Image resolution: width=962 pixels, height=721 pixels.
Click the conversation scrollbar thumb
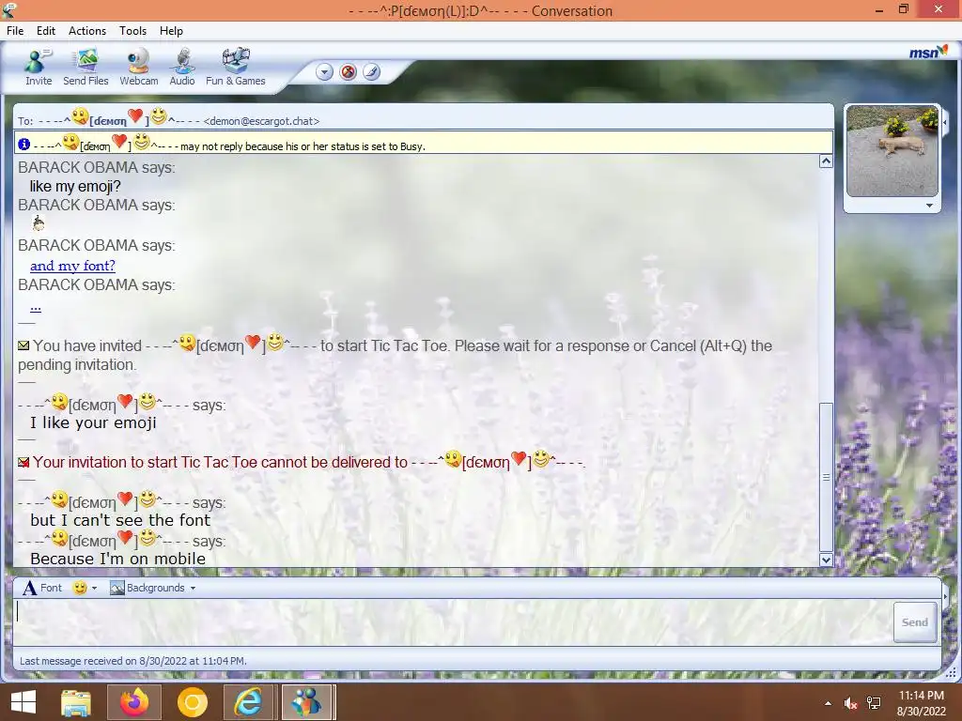pyautogui.click(x=826, y=477)
